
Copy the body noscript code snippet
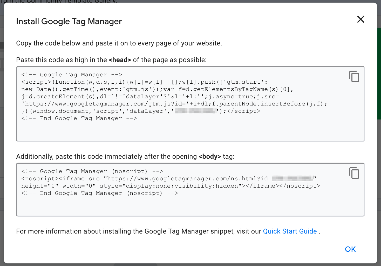(x=354, y=173)
